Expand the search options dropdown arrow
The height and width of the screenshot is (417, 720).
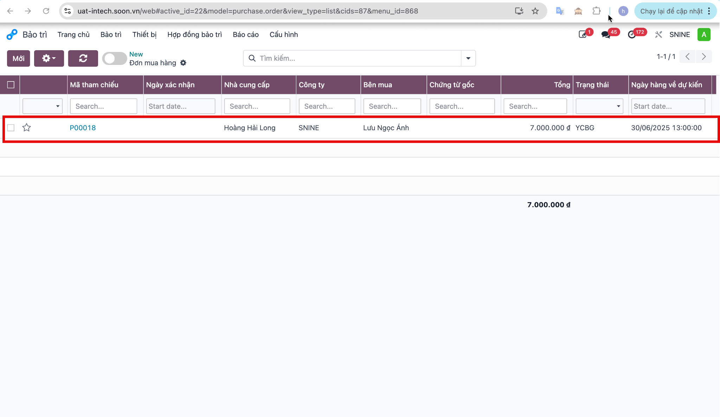(468, 58)
